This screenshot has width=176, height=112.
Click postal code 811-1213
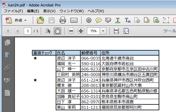[91, 107]
